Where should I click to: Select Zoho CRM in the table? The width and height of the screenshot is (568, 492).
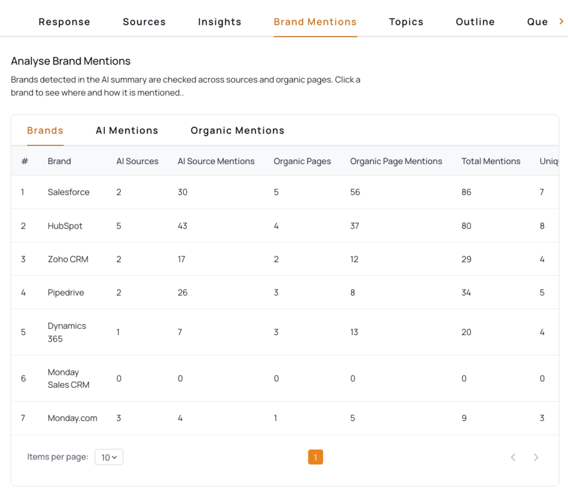68,259
